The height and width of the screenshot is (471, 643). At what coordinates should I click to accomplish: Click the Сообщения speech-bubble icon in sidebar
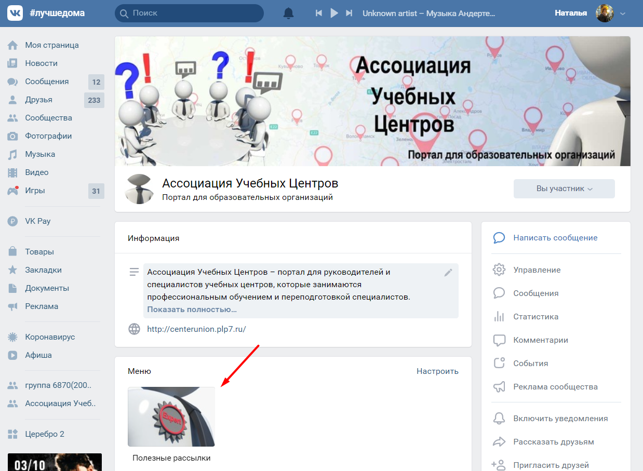coord(13,82)
